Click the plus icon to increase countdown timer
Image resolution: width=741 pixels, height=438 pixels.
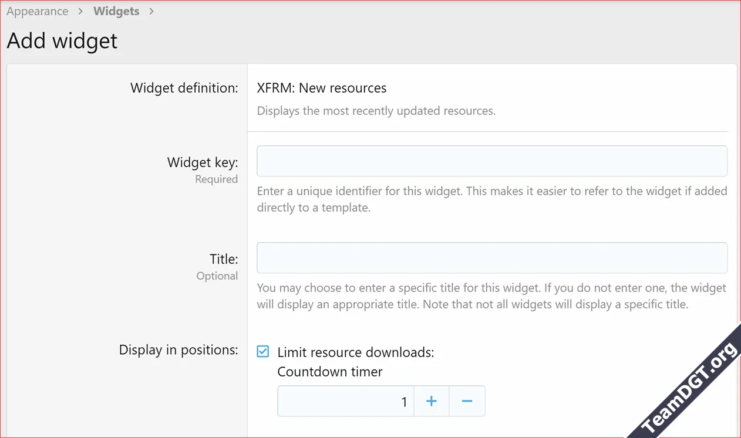click(x=432, y=401)
